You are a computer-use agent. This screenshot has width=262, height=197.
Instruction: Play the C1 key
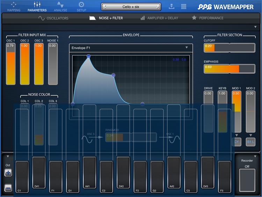point(22,177)
